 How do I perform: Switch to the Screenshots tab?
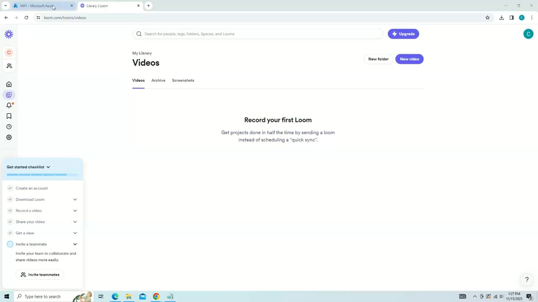(183, 81)
